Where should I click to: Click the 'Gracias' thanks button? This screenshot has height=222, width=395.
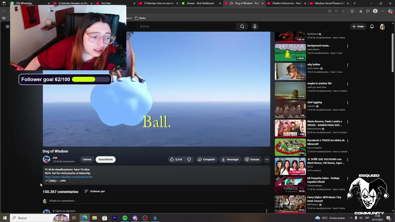click(x=252, y=159)
